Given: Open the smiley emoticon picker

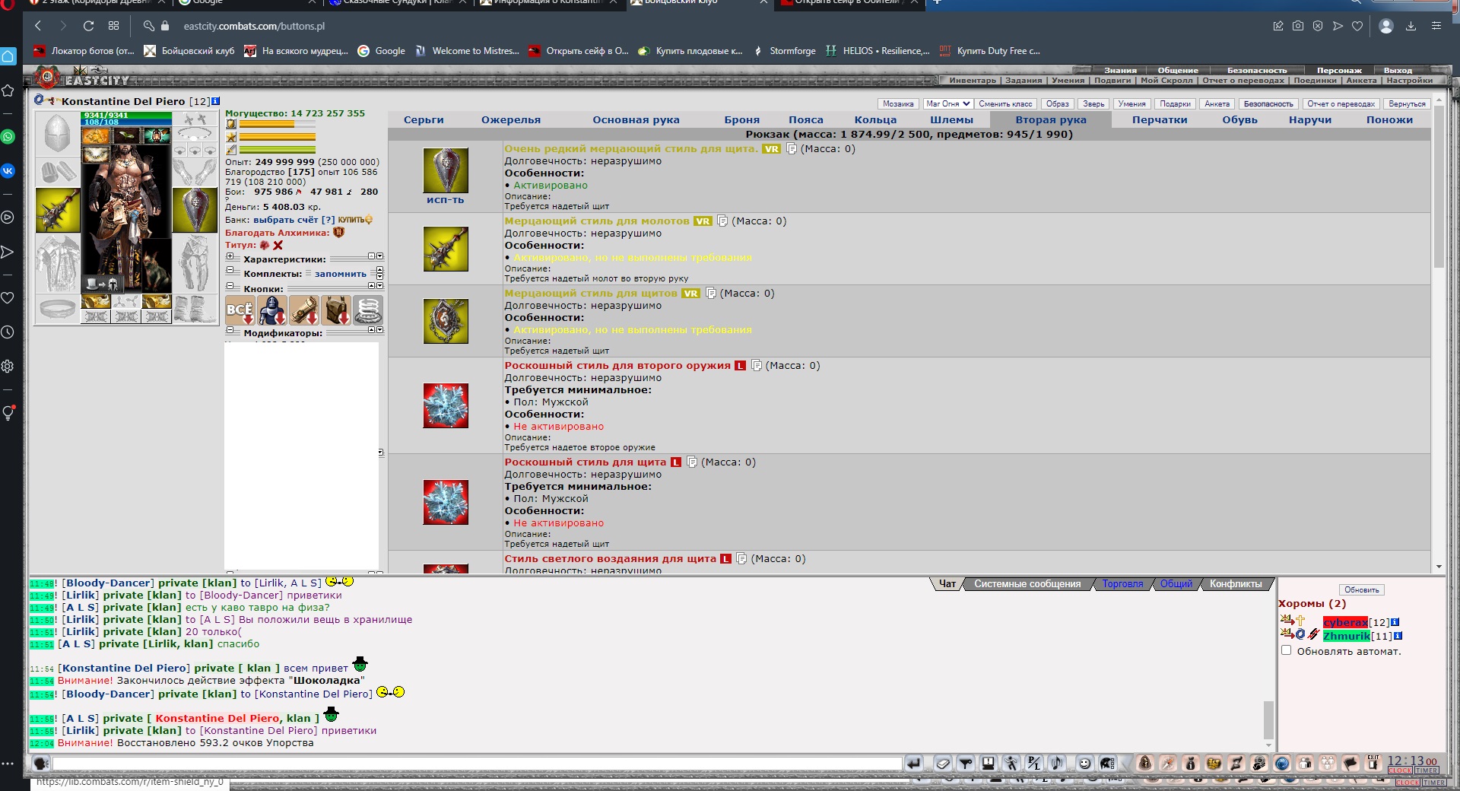Looking at the screenshot, I should coord(1084,763).
